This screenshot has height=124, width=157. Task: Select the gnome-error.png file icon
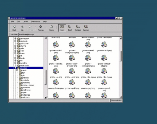click(x=72, y=71)
